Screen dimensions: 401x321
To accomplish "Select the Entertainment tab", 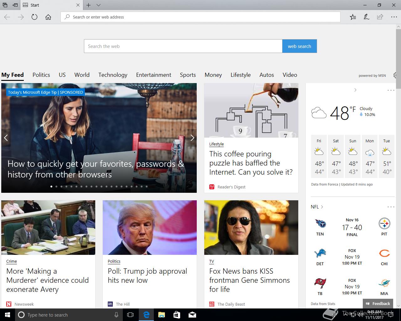I will pos(154,75).
